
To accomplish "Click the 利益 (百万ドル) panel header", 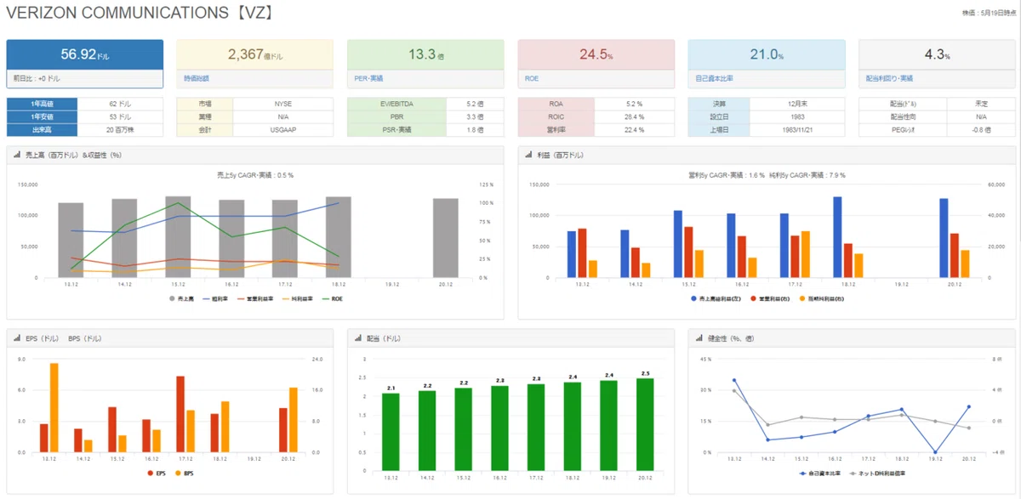I will tap(766, 156).
